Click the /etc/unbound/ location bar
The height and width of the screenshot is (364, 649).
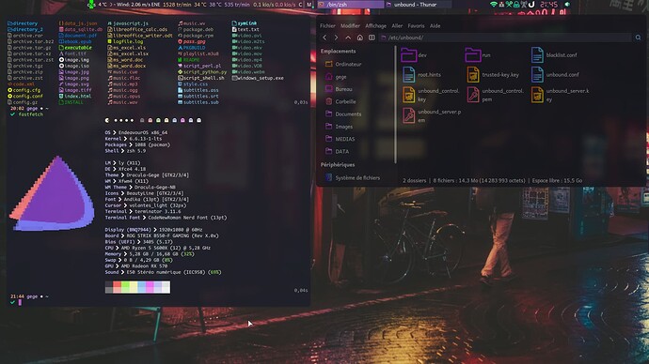click(505, 38)
